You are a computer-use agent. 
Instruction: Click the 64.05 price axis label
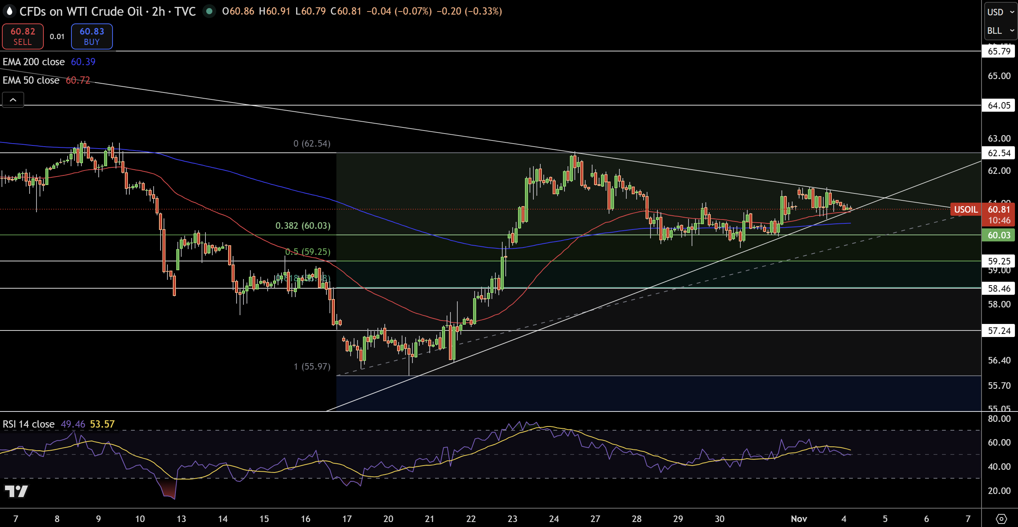coord(999,105)
